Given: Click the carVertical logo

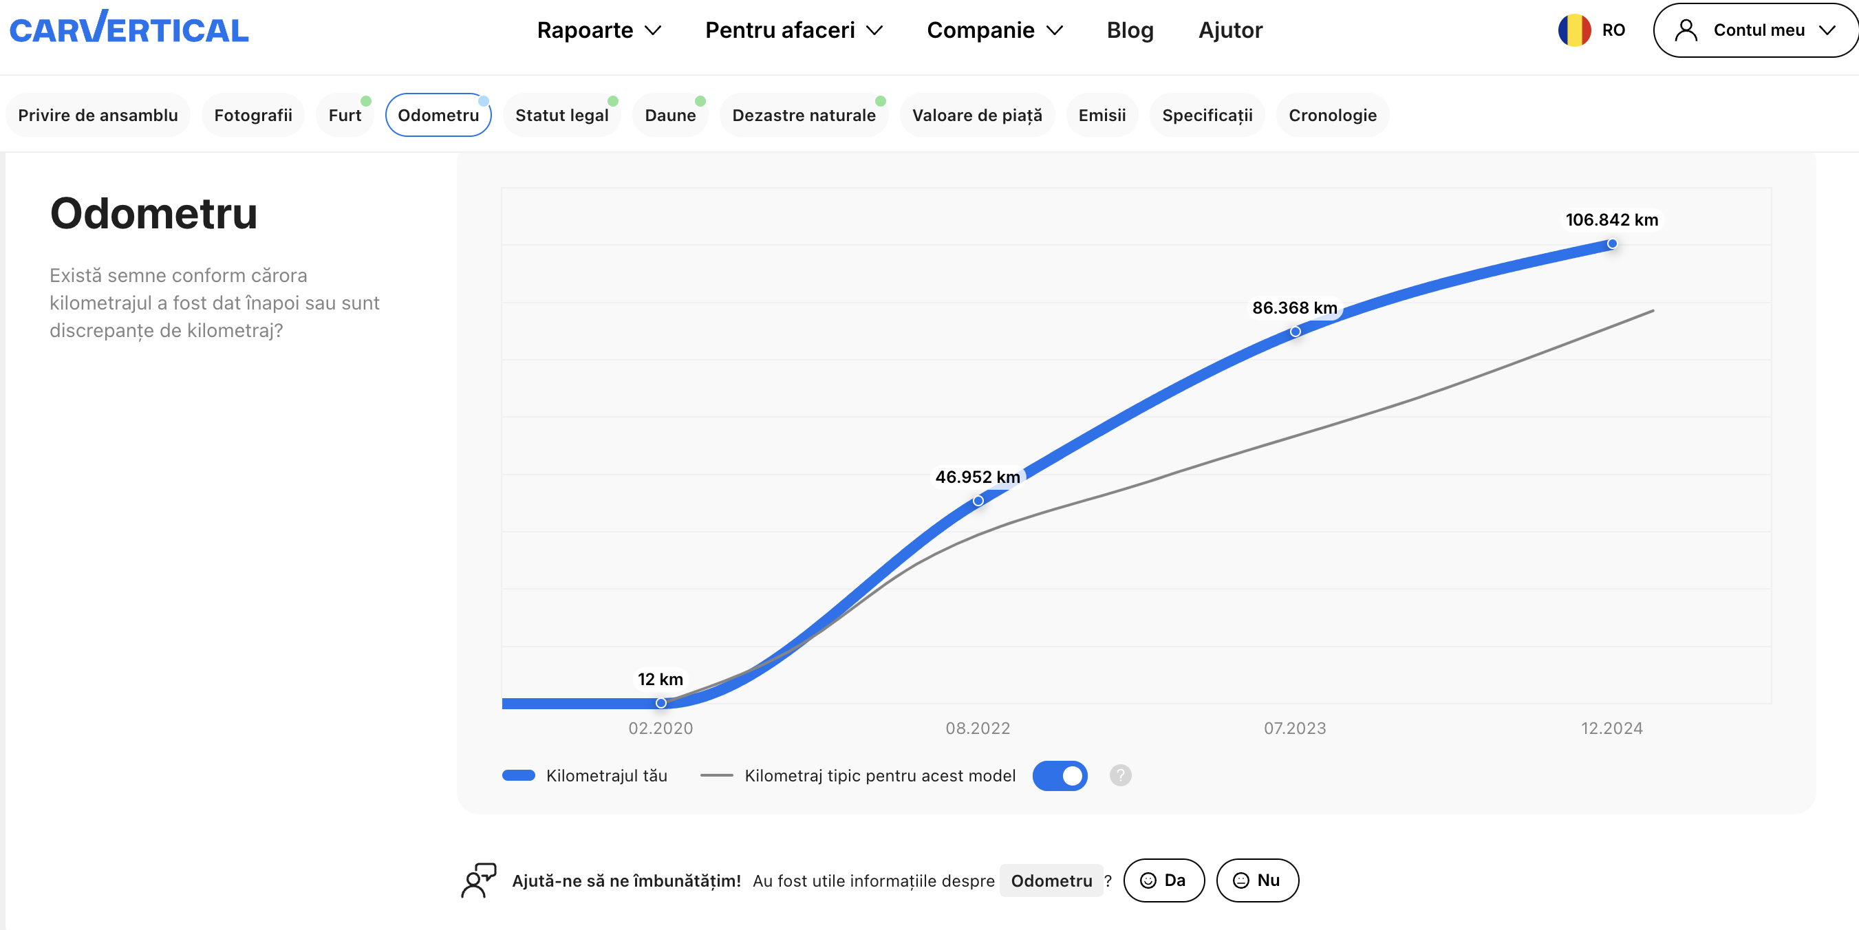Looking at the screenshot, I should pos(129,28).
